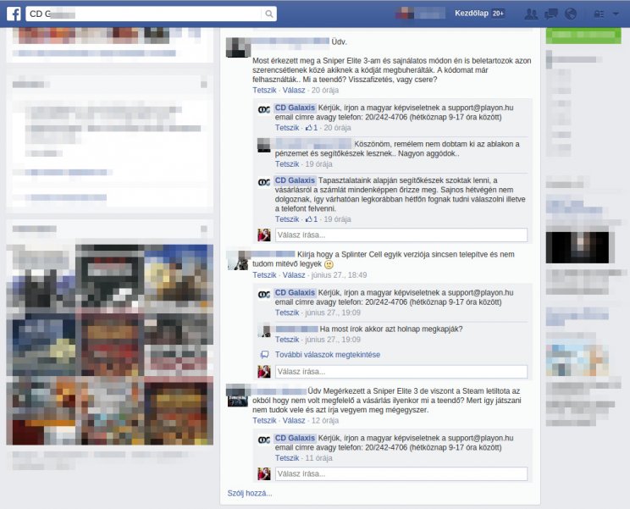
Task: Expand the account dropdown arrow
Action: pos(616,14)
